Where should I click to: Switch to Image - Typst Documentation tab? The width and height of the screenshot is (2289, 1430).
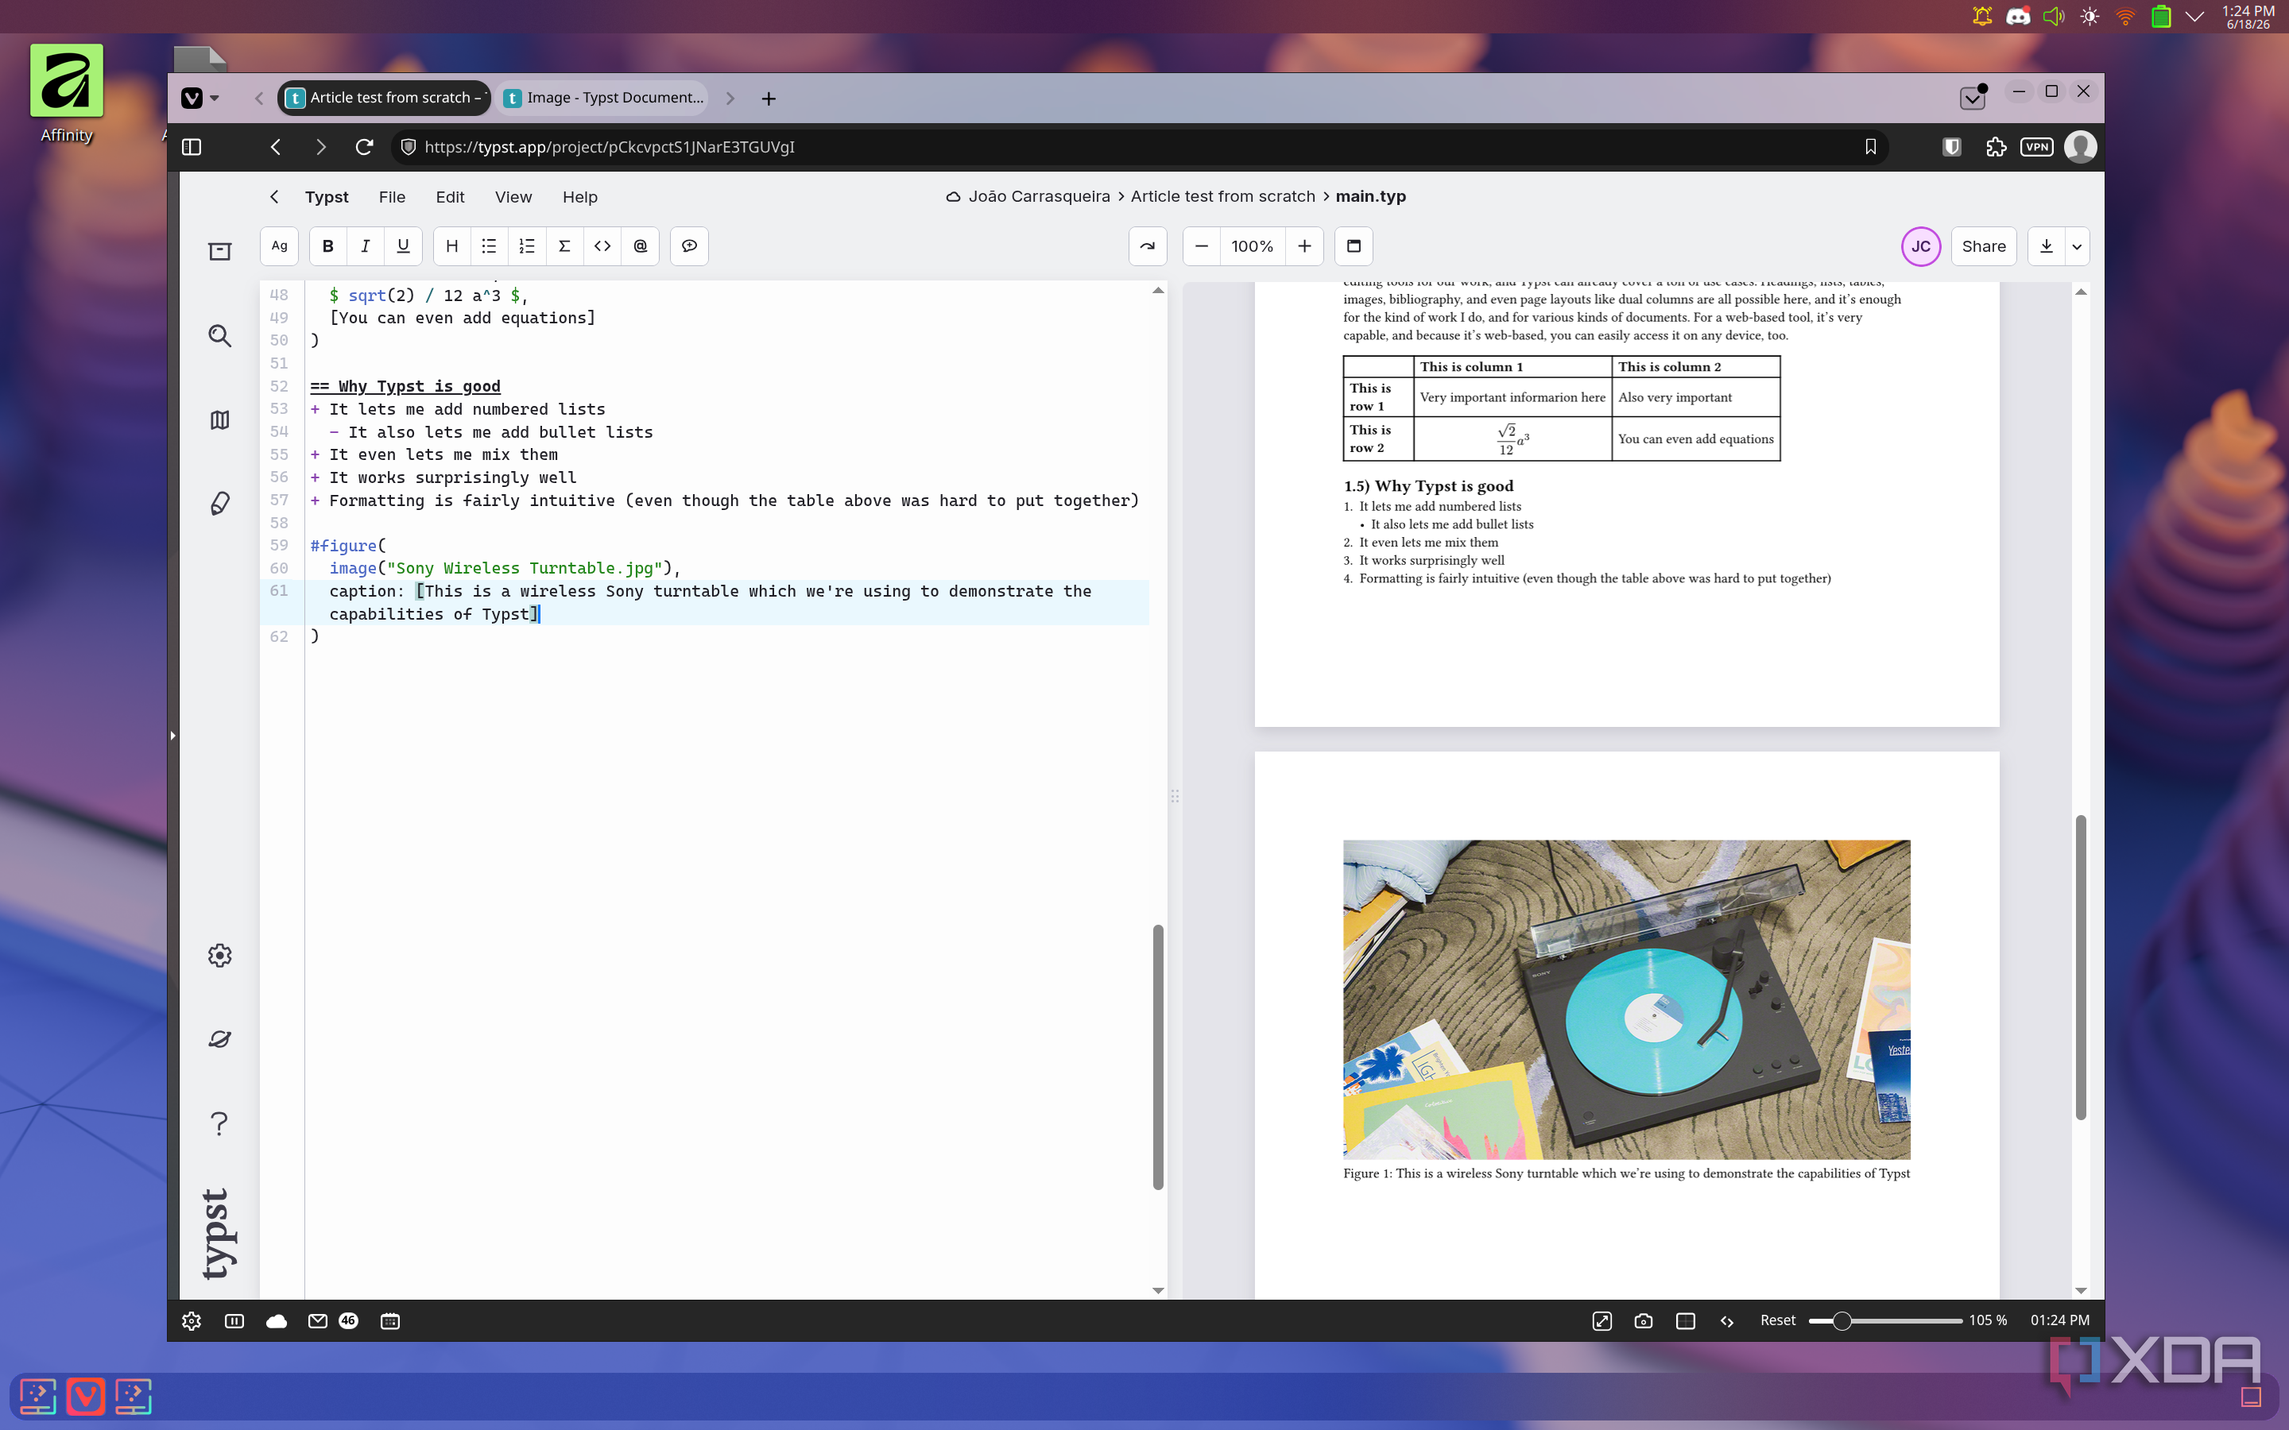point(606,98)
